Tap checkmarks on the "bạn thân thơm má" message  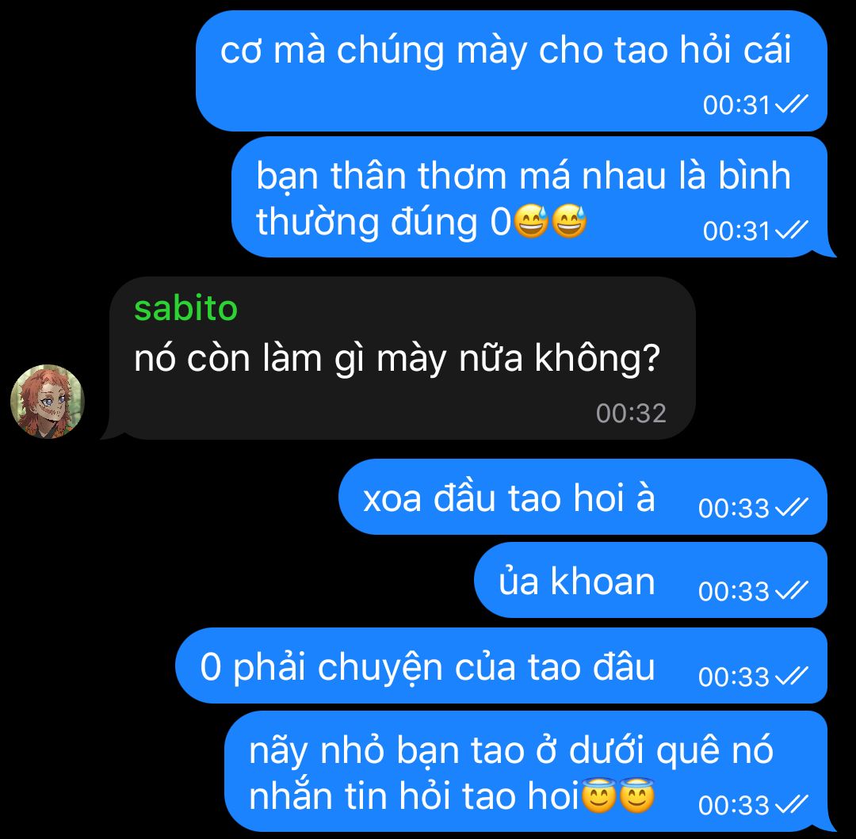click(791, 231)
